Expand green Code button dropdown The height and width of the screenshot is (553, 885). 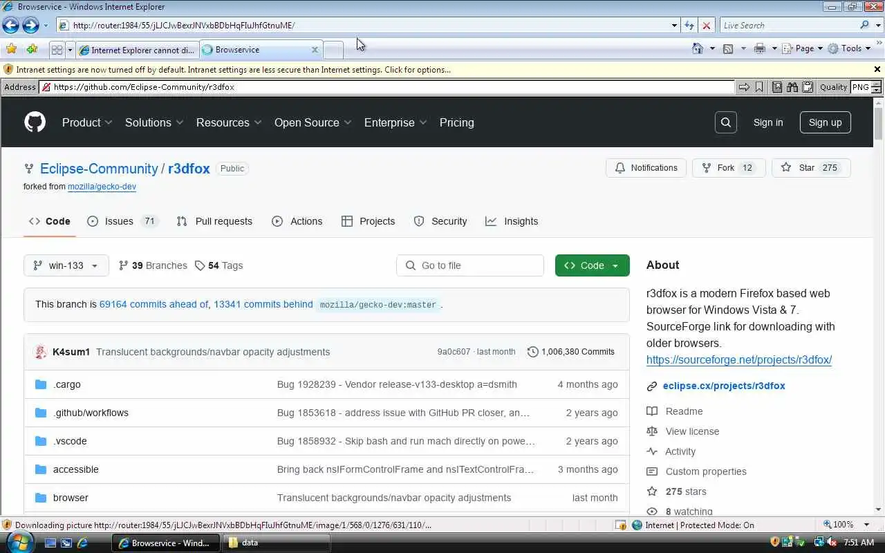[x=615, y=265]
